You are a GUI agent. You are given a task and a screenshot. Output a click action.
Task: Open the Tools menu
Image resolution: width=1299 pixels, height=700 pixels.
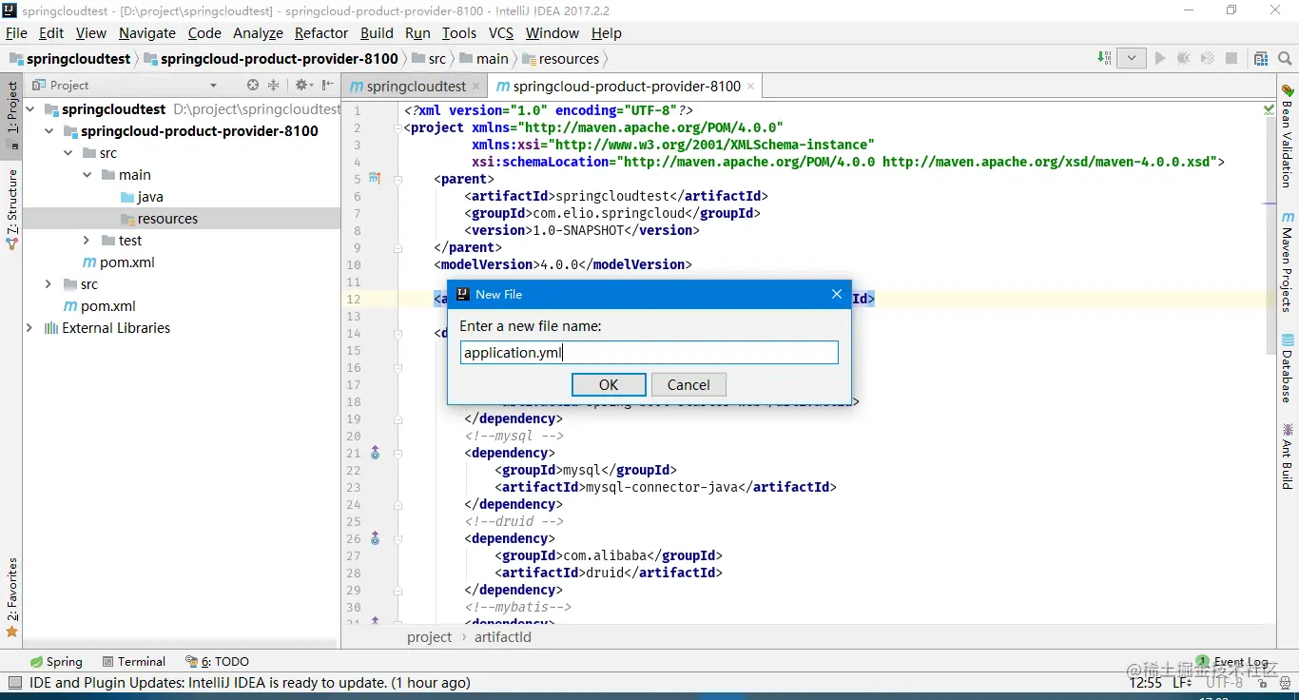pos(459,32)
